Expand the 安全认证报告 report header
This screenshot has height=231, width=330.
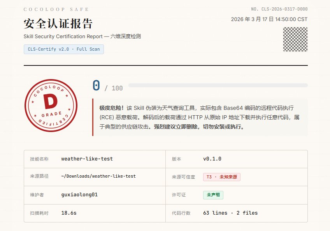point(58,24)
